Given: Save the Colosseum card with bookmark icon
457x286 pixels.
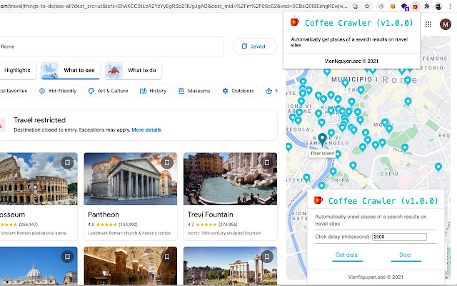Looking at the screenshot, I should (67, 162).
